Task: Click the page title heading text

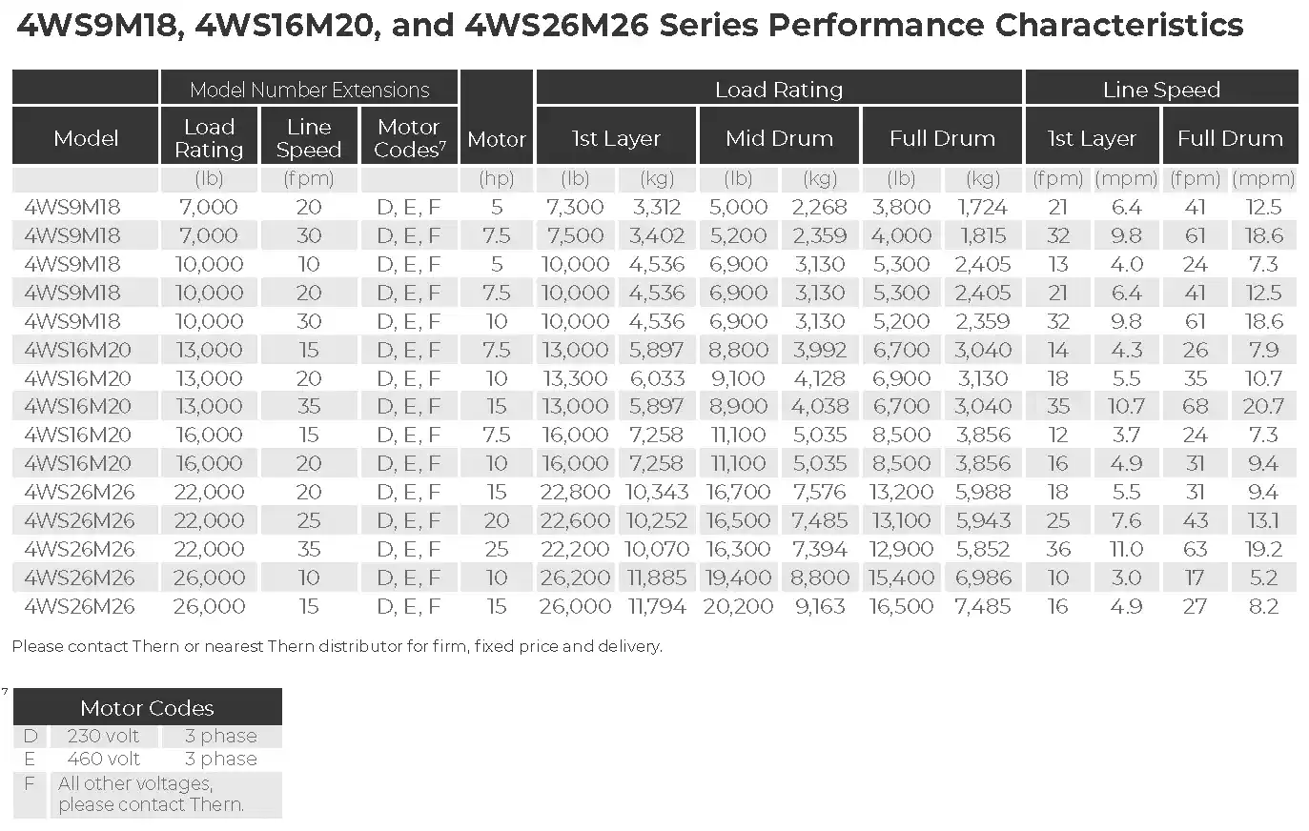Action: pyautogui.click(x=629, y=26)
